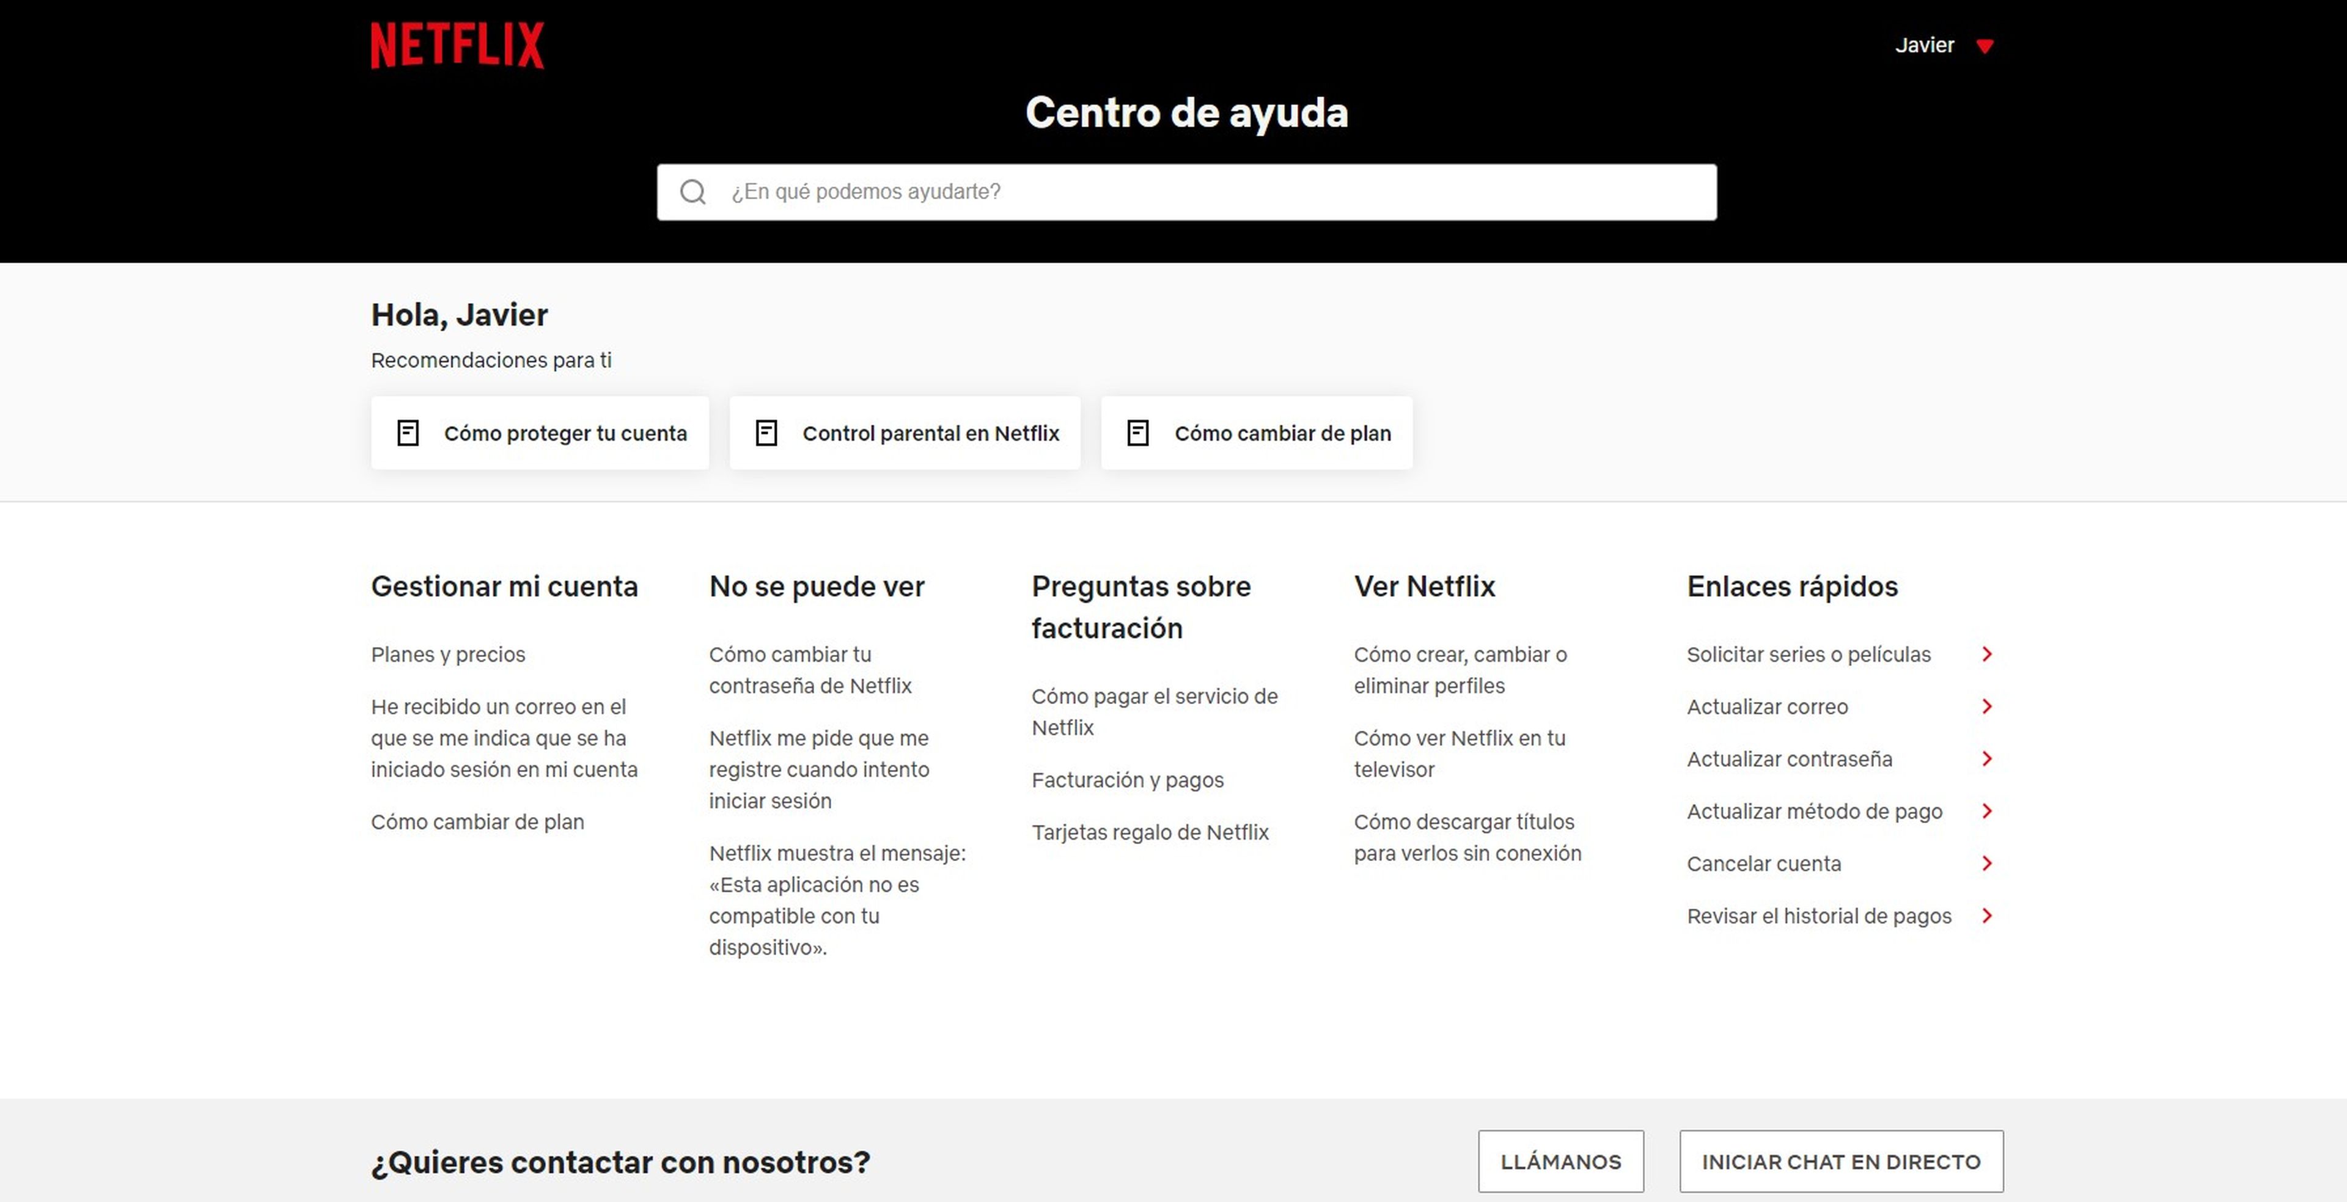The image size is (2347, 1202).
Task: Click red chevron next to Actualizar correo
Action: pyautogui.click(x=1987, y=706)
